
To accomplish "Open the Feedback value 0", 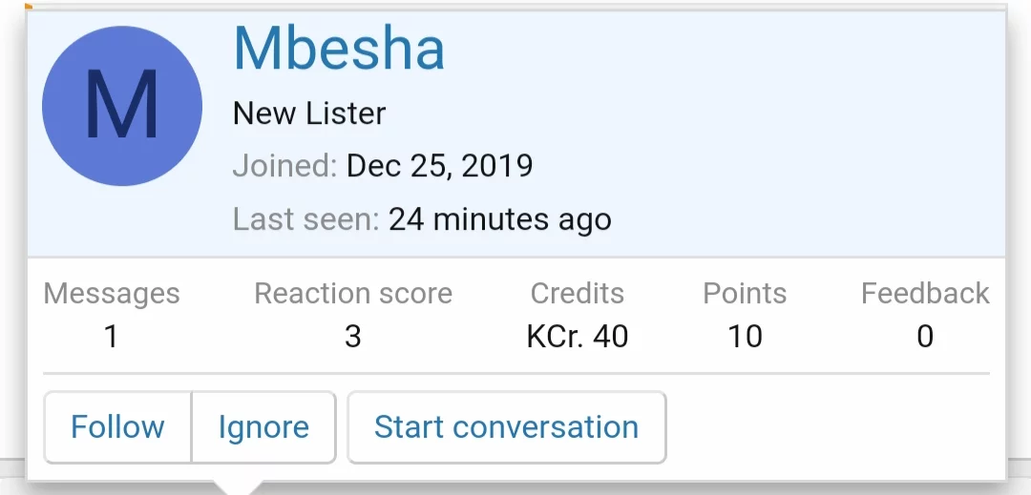I will tap(925, 336).
